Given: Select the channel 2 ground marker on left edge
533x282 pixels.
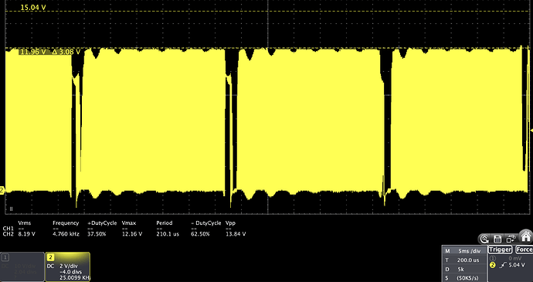Looking at the screenshot, I should pos(2,191).
